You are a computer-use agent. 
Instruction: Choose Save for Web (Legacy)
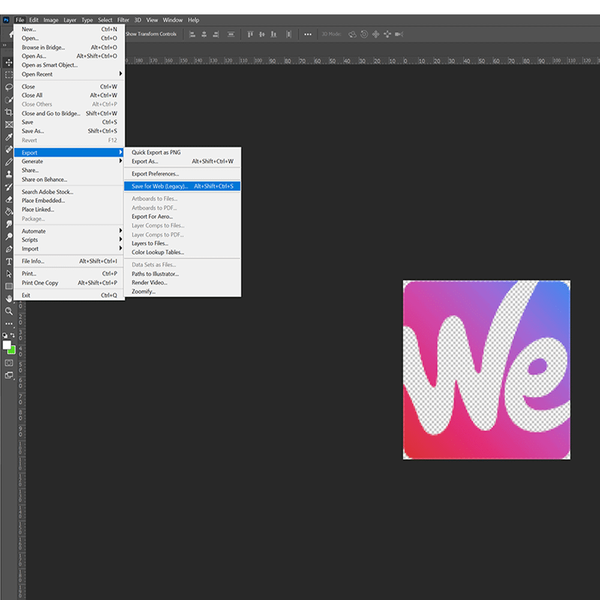[x=182, y=187]
